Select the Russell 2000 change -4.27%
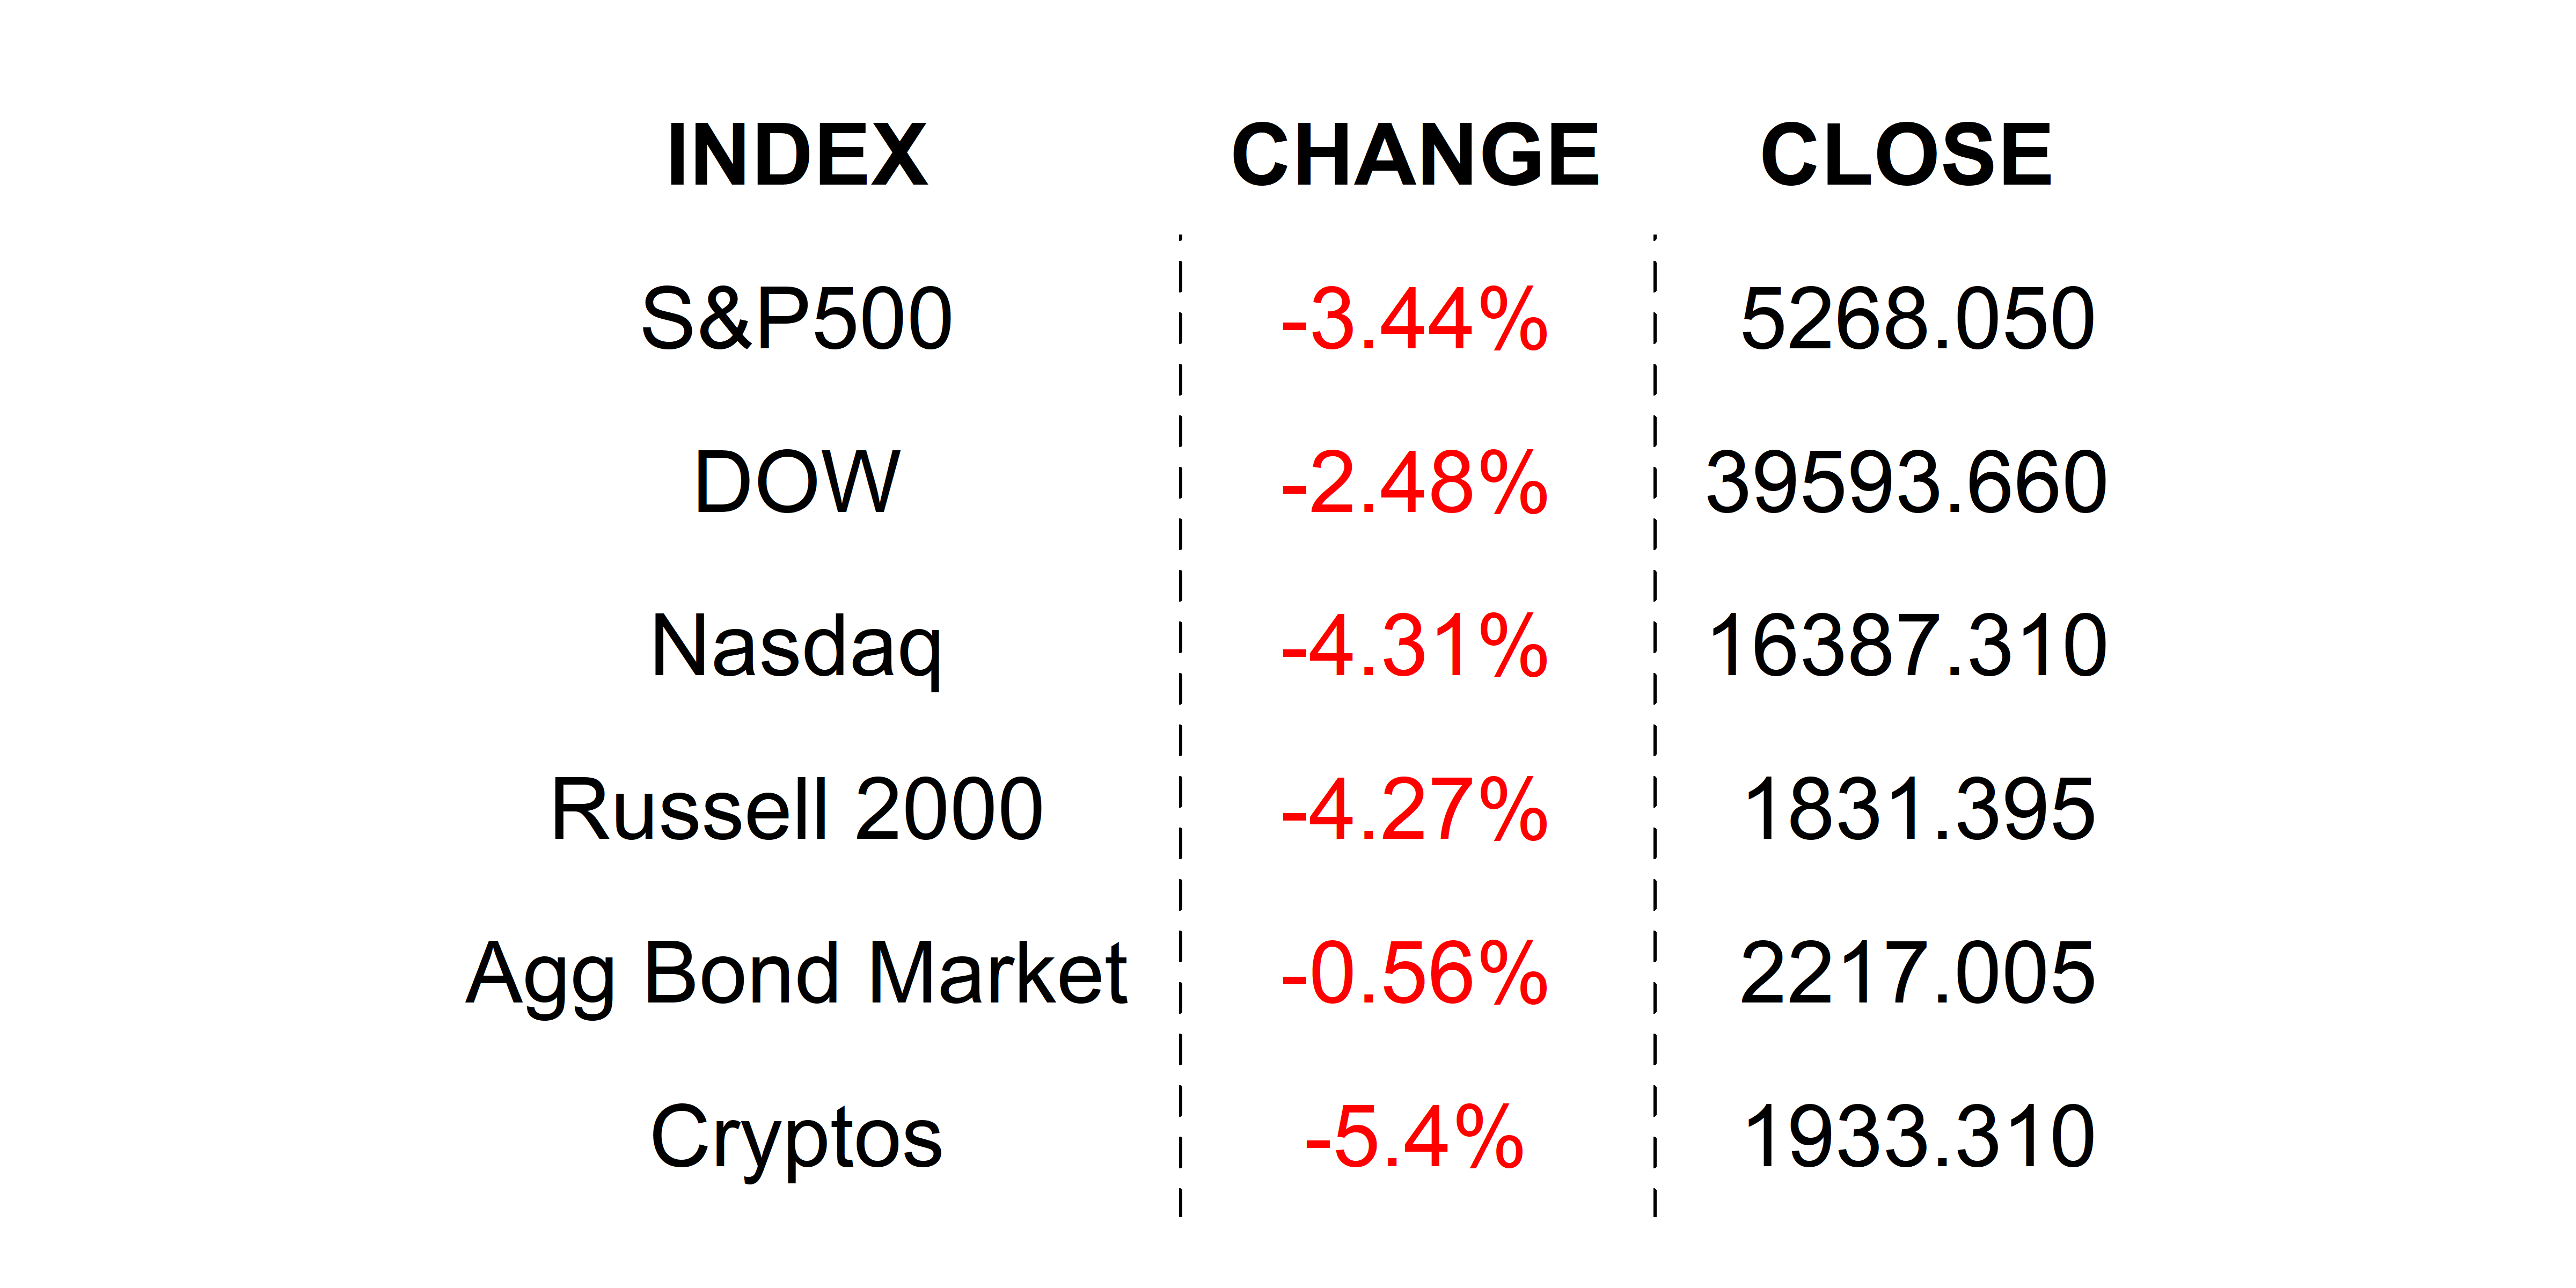2576x1288 pixels. click(1415, 810)
